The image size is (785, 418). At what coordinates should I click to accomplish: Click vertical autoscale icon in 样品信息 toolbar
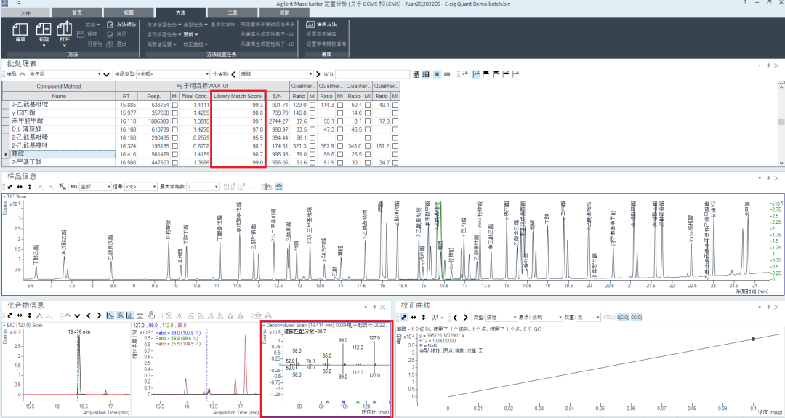pos(30,187)
